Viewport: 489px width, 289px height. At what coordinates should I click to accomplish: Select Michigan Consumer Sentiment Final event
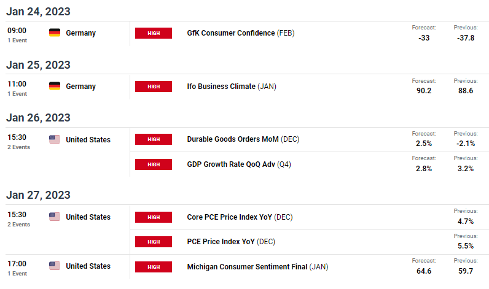click(257, 267)
